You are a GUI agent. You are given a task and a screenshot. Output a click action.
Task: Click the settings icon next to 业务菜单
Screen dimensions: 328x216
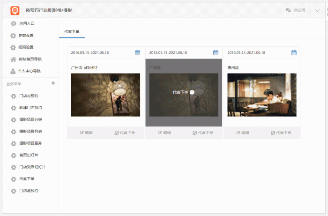click(53, 83)
